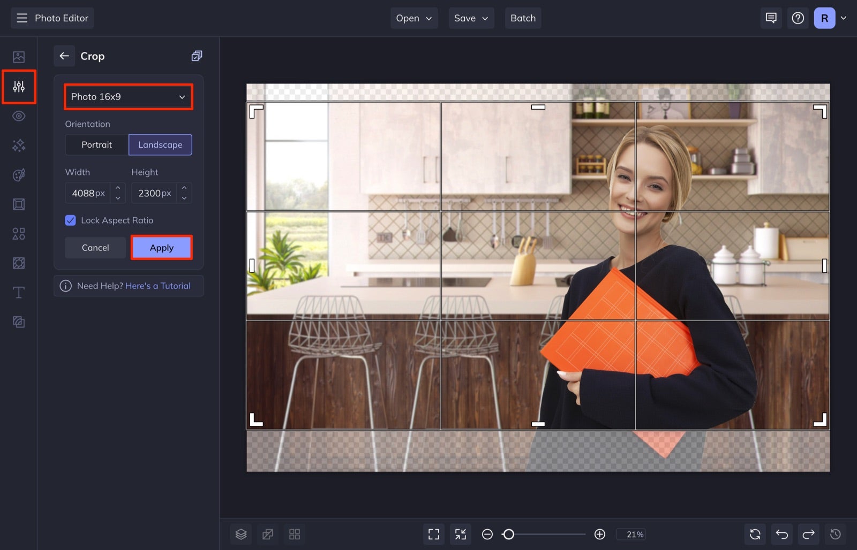This screenshot has width=857, height=550.
Task: Expand the Open menu in the top bar
Action: tap(414, 18)
